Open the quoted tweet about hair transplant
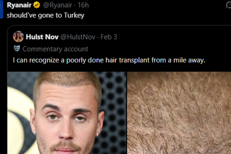This screenshot has height=154, width=231. point(109,60)
